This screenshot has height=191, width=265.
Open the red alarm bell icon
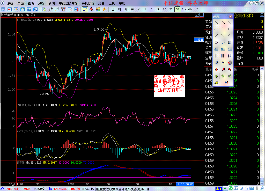tap(91, 9)
